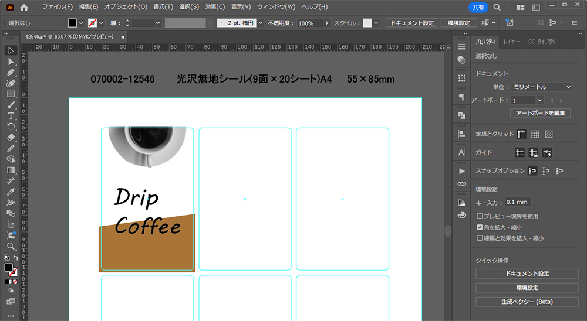Image resolution: width=587 pixels, height=321 pixels.
Task: Open the 効果(C) menu
Action: 215,7
